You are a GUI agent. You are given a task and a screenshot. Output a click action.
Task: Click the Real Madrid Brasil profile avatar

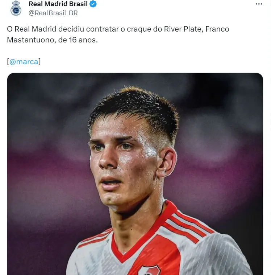pyautogui.click(x=16, y=8)
